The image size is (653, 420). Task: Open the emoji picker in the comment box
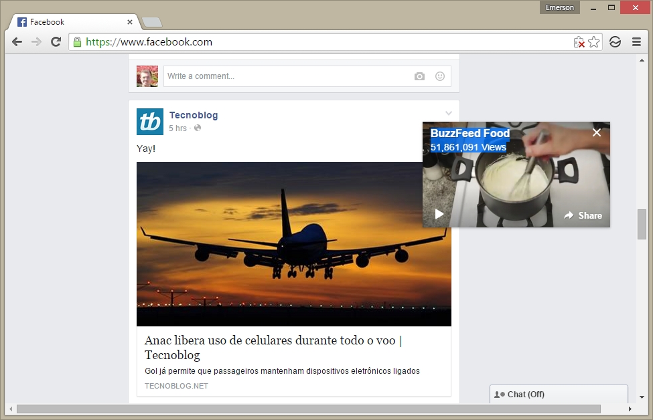(440, 76)
